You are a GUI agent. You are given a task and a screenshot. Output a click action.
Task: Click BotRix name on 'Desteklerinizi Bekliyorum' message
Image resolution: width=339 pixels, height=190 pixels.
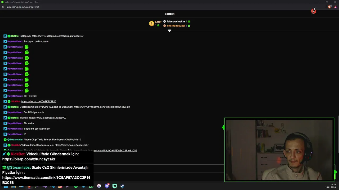click(x=15, y=107)
